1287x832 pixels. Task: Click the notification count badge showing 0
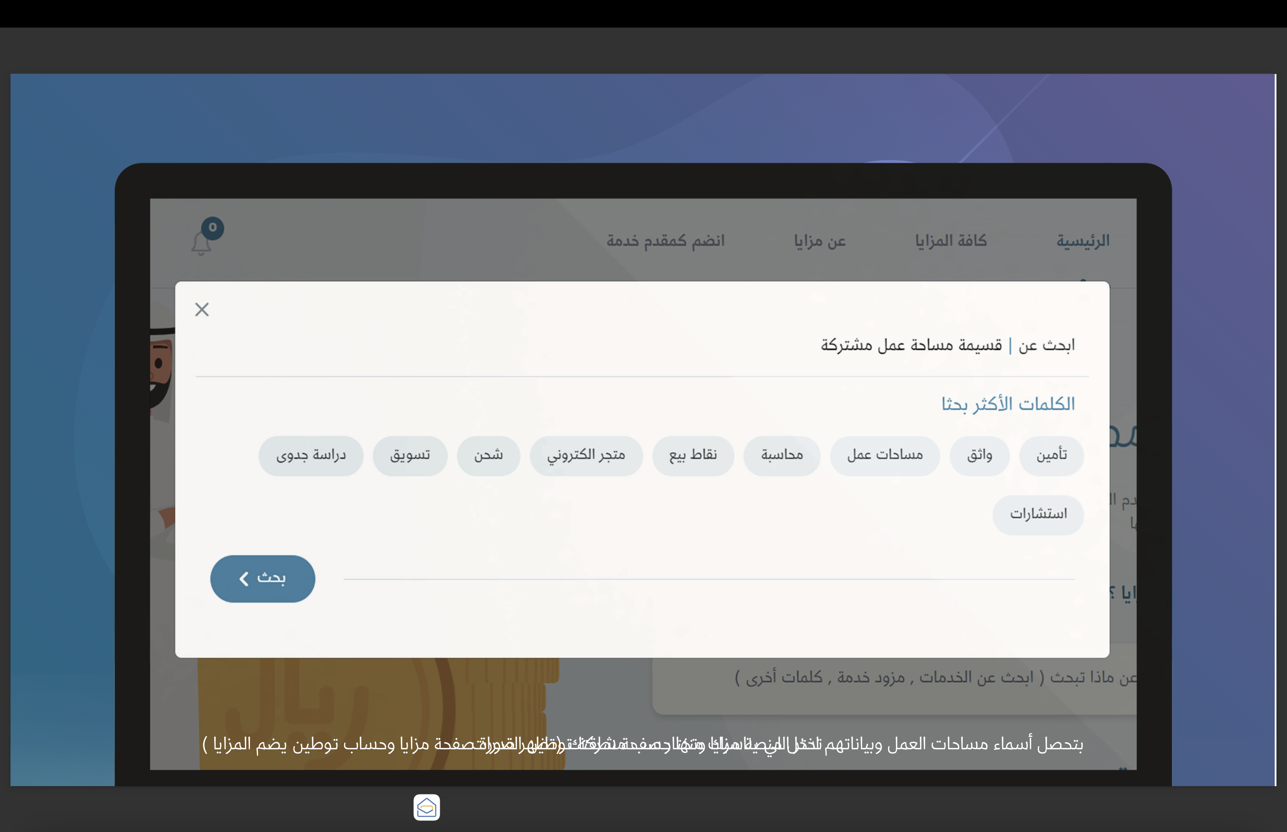pos(213,228)
